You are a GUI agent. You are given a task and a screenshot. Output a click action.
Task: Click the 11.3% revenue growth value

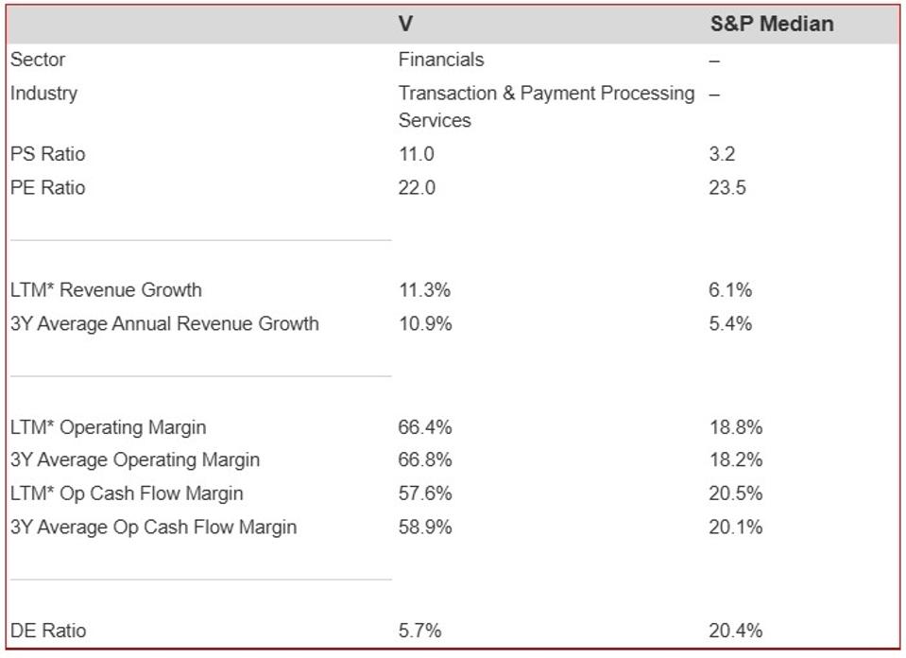(x=424, y=289)
